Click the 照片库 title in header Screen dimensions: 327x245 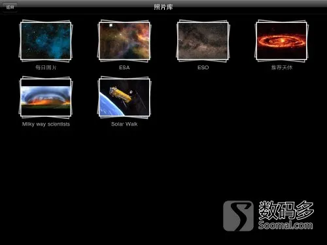(163, 7)
